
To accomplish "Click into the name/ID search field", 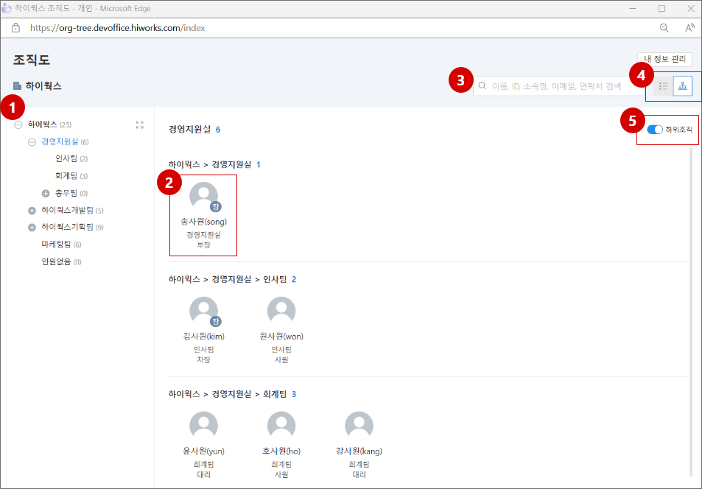I will pyautogui.click(x=560, y=86).
